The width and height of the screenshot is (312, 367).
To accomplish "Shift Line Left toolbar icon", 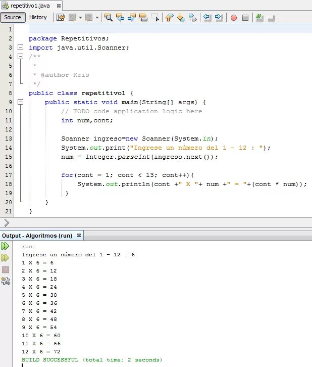I will pyautogui.click(x=207, y=18).
